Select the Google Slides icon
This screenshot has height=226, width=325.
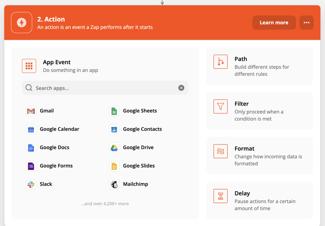tap(114, 166)
